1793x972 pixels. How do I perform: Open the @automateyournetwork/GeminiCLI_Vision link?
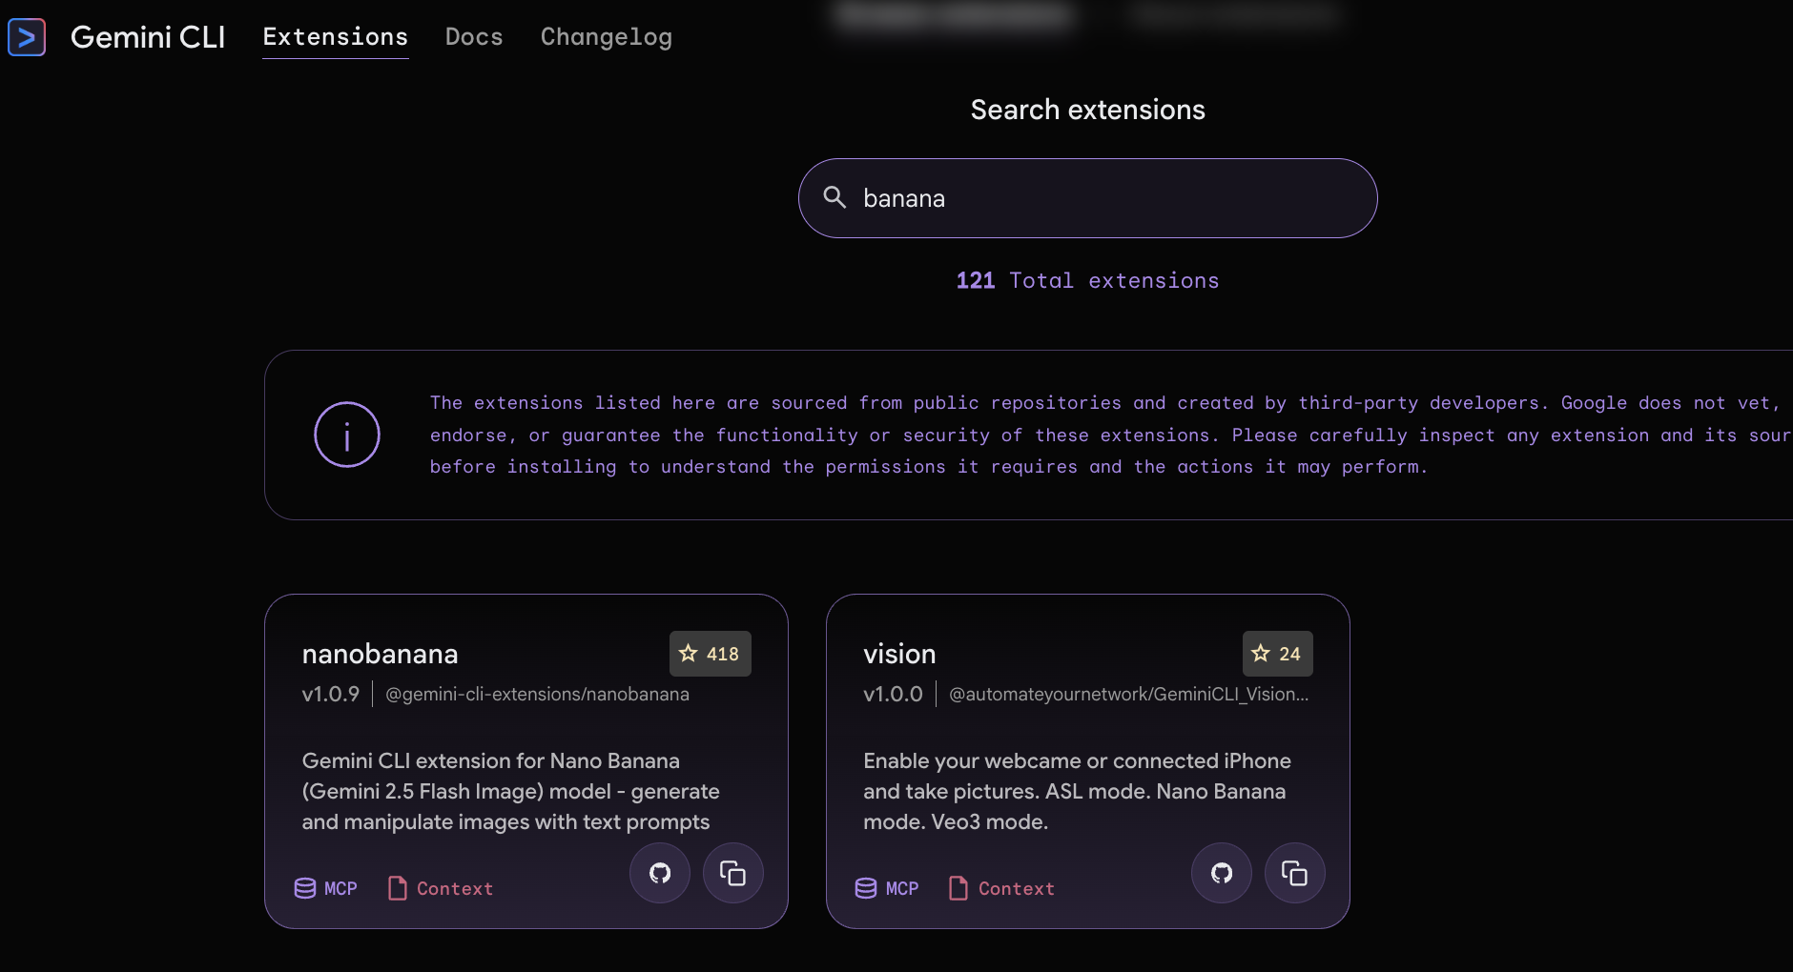point(1128,695)
